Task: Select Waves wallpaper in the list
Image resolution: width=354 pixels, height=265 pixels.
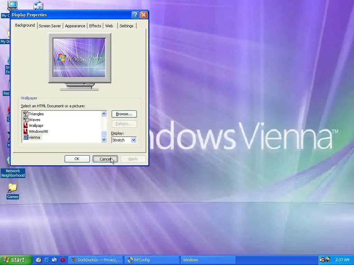Action: pos(35,120)
